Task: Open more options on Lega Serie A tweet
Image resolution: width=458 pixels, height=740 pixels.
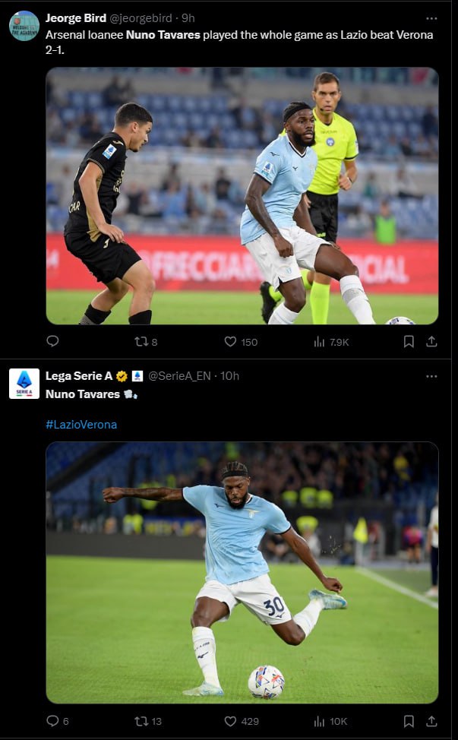Action: (x=431, y=377)
